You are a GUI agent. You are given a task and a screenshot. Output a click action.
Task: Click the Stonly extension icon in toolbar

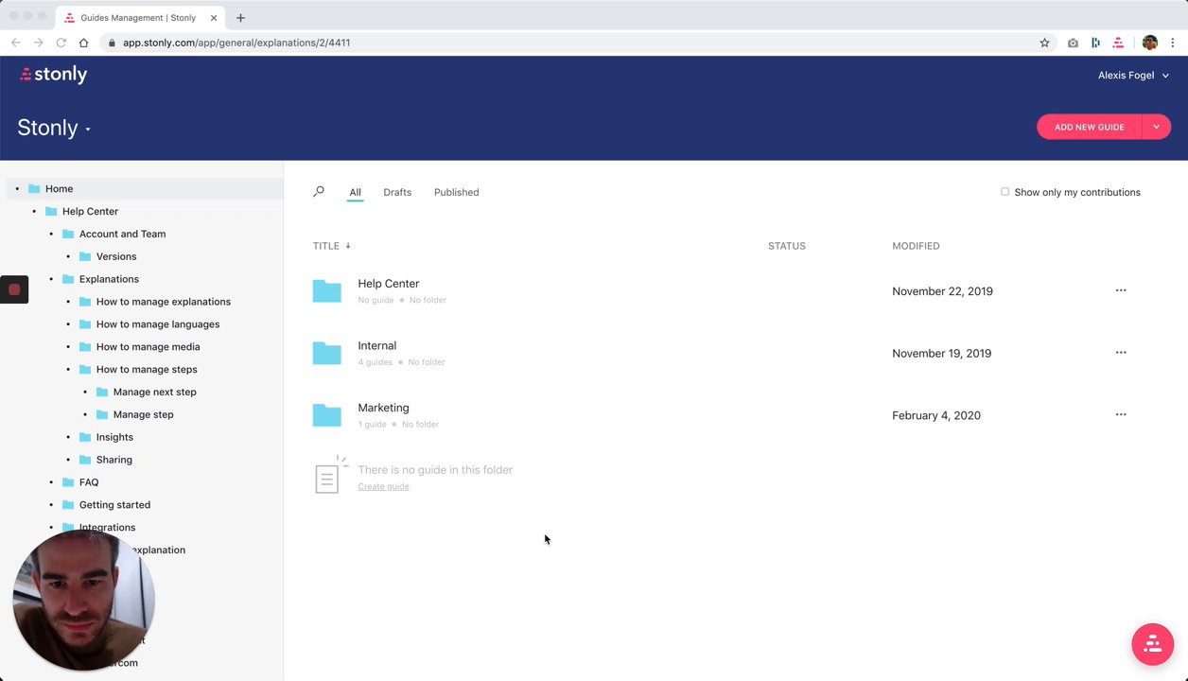tap(1118, 43)
